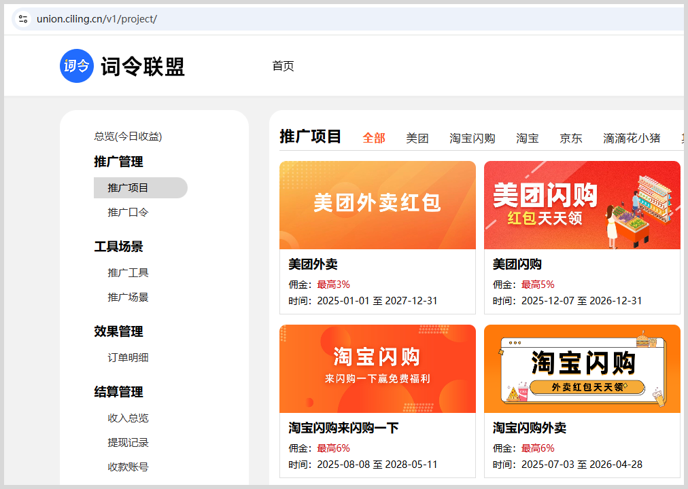The height and width of the screenshot is (489, 688).
Task: Click 最高6% under 淘宝闪购外卖
Action: pyautogui.click(x=538, y=448)
